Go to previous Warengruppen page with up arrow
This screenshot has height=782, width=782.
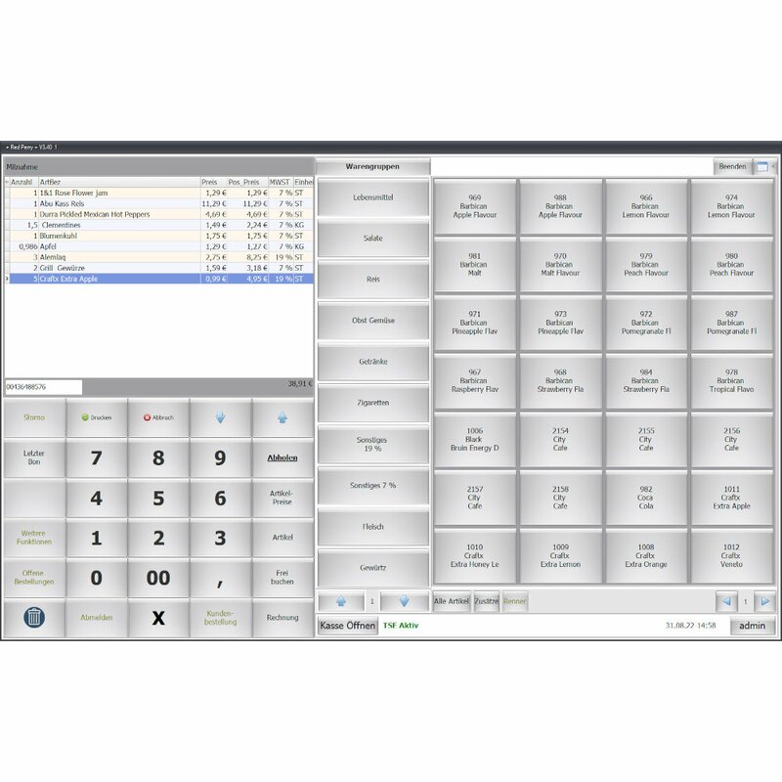pyautogui.click(x=340, y=601)
